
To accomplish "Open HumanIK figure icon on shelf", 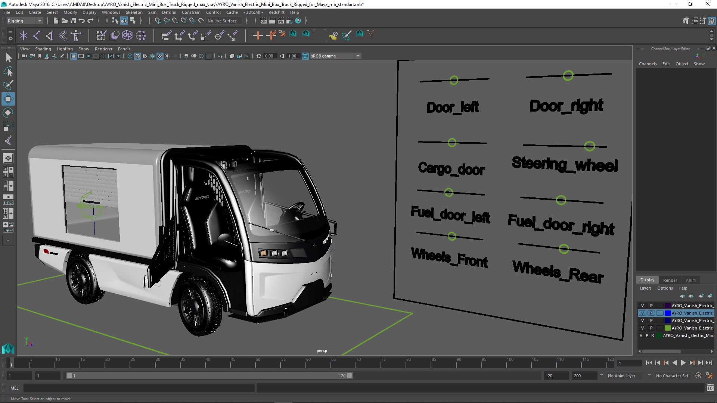I will click(x=76, y=35).
